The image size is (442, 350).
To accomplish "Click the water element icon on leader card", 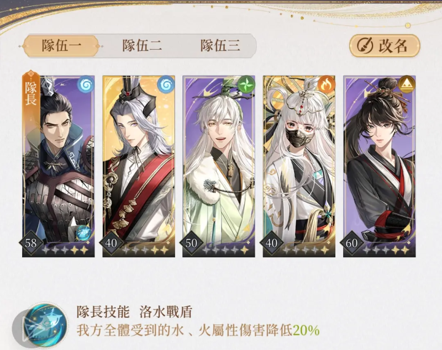I will click(86, 84).
